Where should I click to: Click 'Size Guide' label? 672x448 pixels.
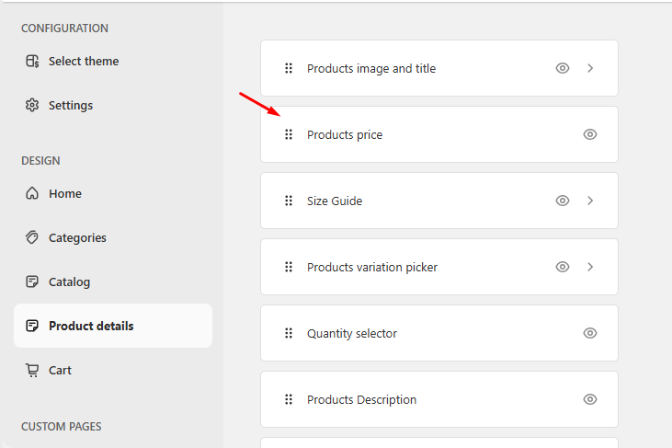(335, 201)
